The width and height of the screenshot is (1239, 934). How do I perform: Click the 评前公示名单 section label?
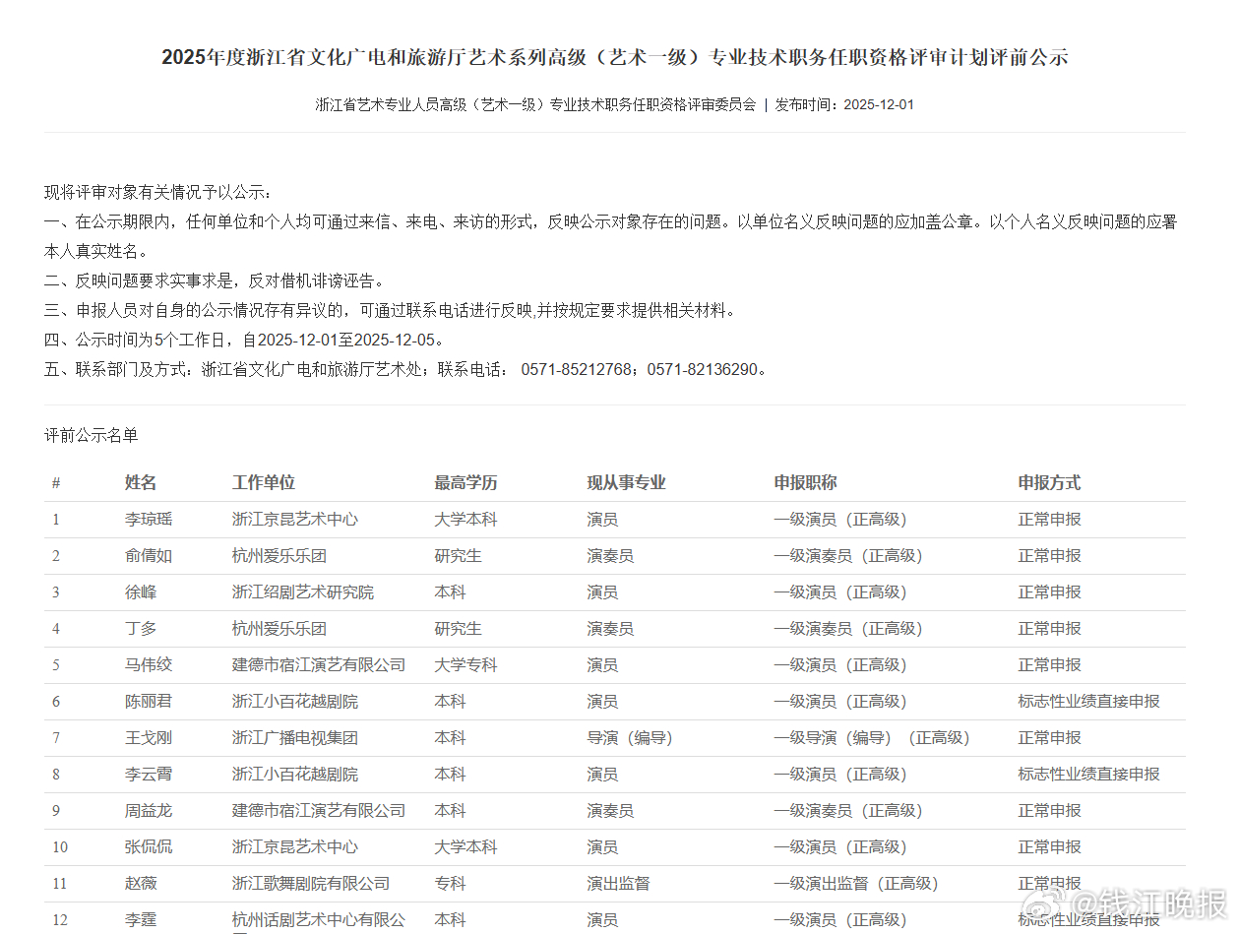[x=90, y=434]
